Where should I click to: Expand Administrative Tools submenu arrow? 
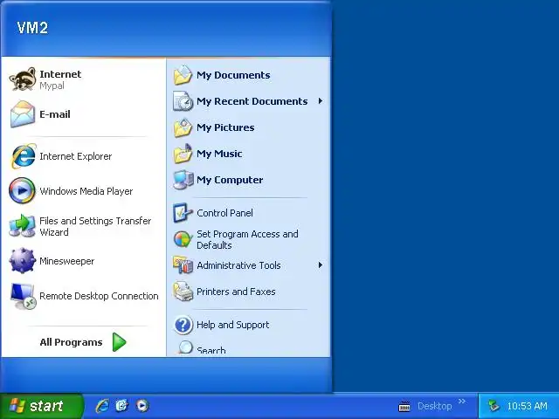pyautogui.click(x=321, y=265)
